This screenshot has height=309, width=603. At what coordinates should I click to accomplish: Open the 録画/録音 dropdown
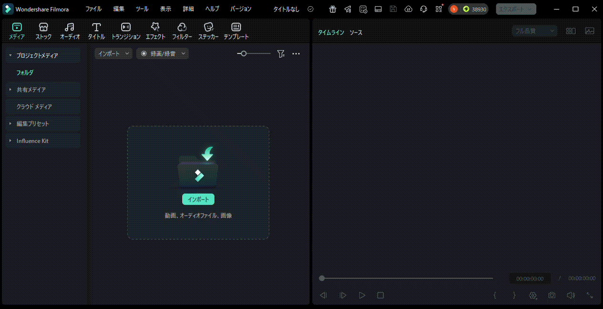tap(163, 54)
